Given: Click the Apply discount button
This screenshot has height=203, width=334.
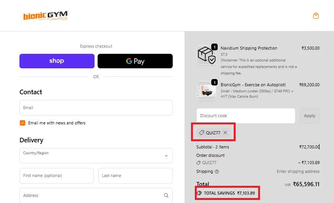Looking at the screenshot, I should [309, 116].
